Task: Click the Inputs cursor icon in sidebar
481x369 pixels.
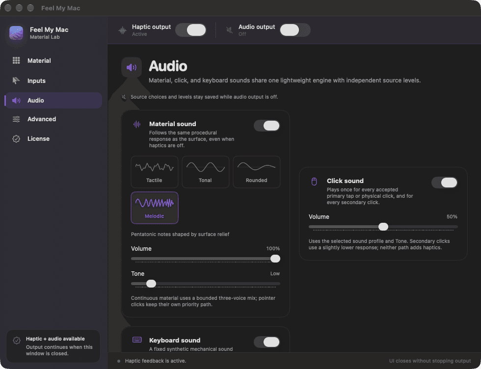Action: click(x=16, y=80)
